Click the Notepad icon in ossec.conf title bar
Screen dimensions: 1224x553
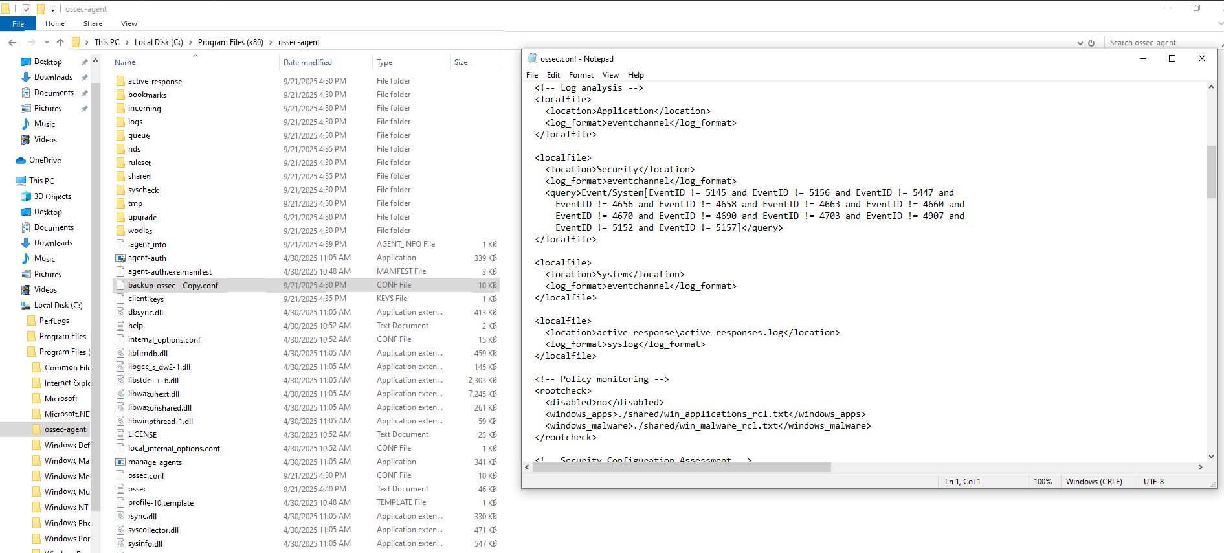click(x=533, y=58)
